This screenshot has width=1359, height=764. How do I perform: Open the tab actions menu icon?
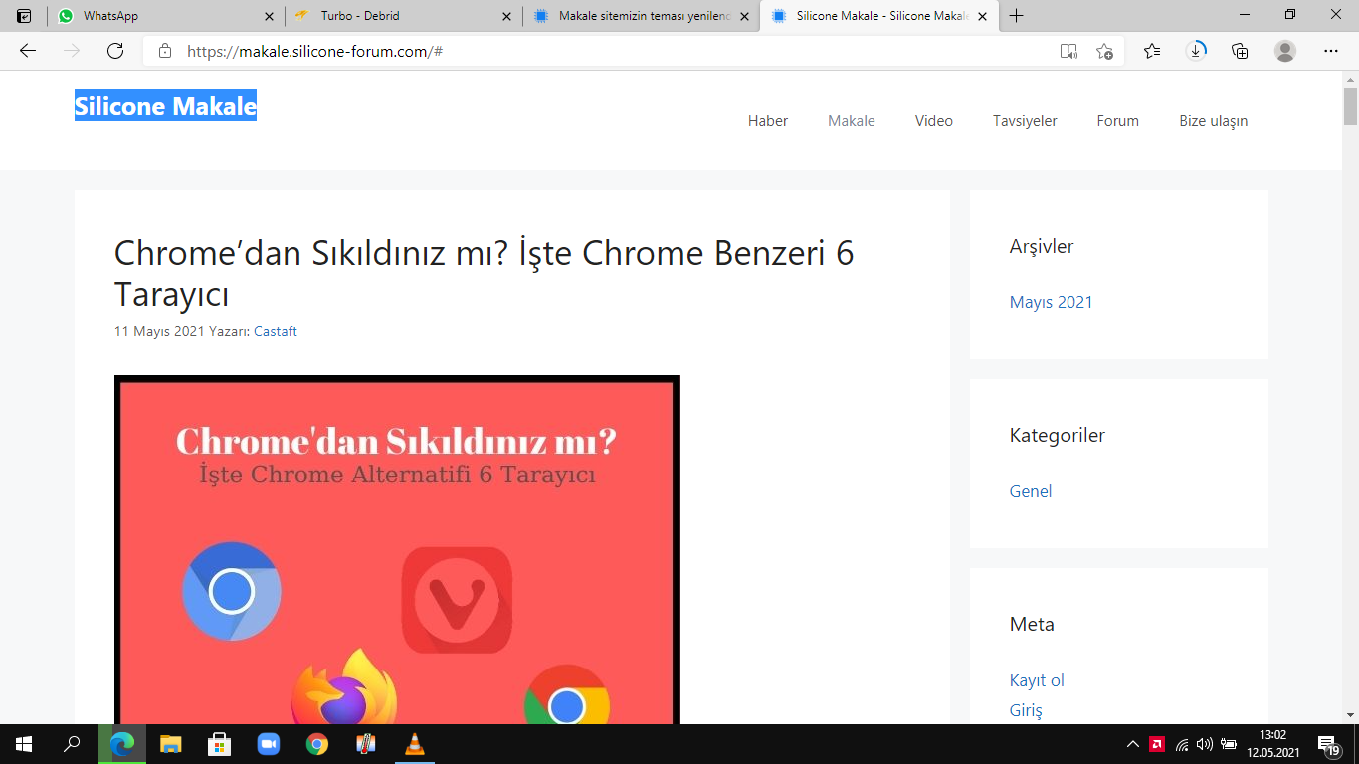coord(24,16)
